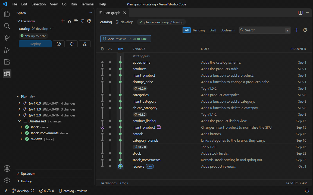Click the Deploy button

(x=35, y=44)
